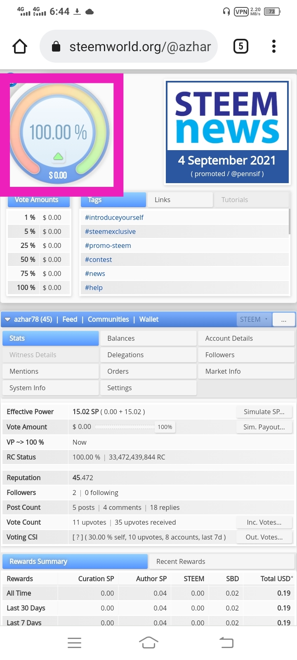Click the azhar78 (45) account name
Viewport: 297px width, 660px height.
pyautogui.click(x=33, y=319)
